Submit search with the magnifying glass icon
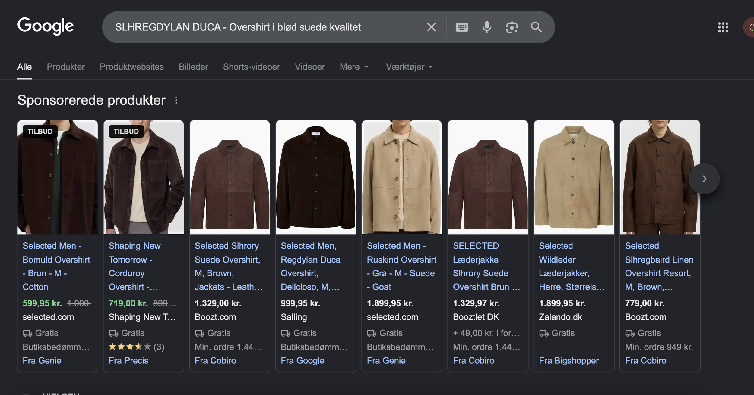The width and height of the screenshot is (754, 395). coord(536,27)
